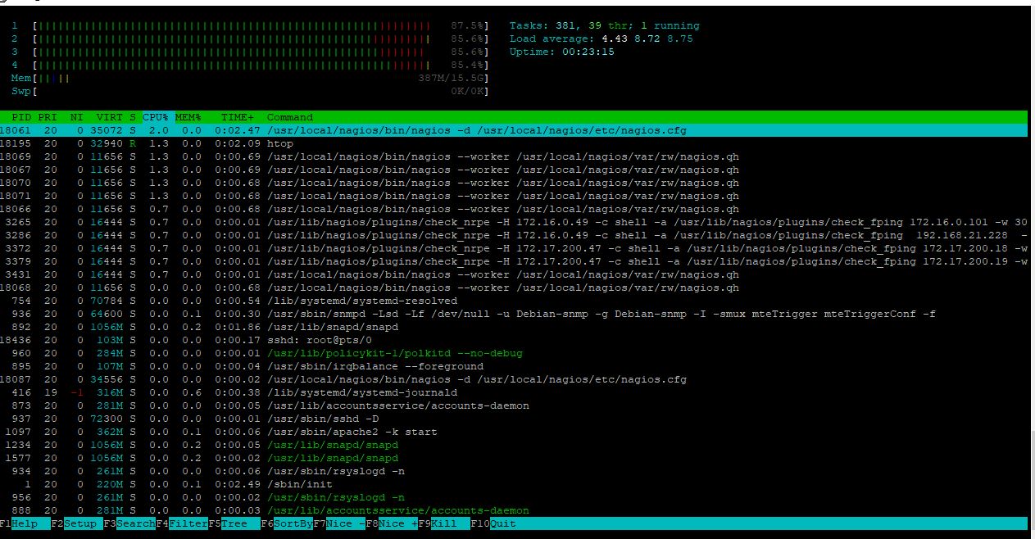The image size is (1035, 539).
Task: Click the CPU% column header
Action: (156, 117)
